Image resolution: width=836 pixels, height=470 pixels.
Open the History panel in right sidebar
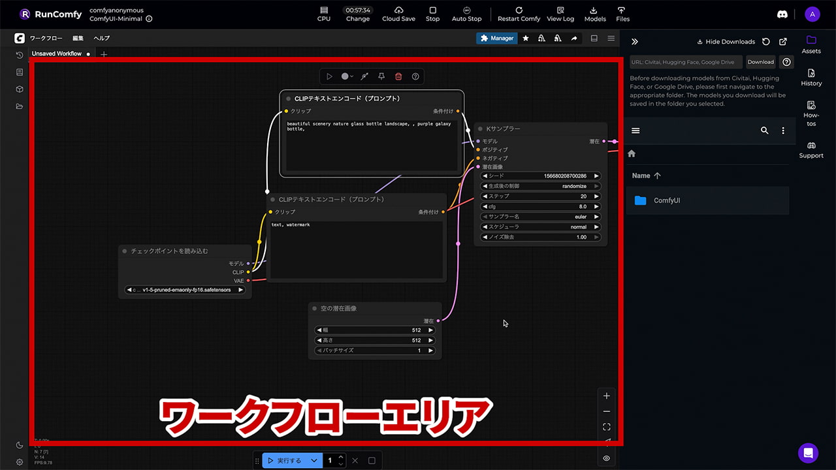pos(811,78)
